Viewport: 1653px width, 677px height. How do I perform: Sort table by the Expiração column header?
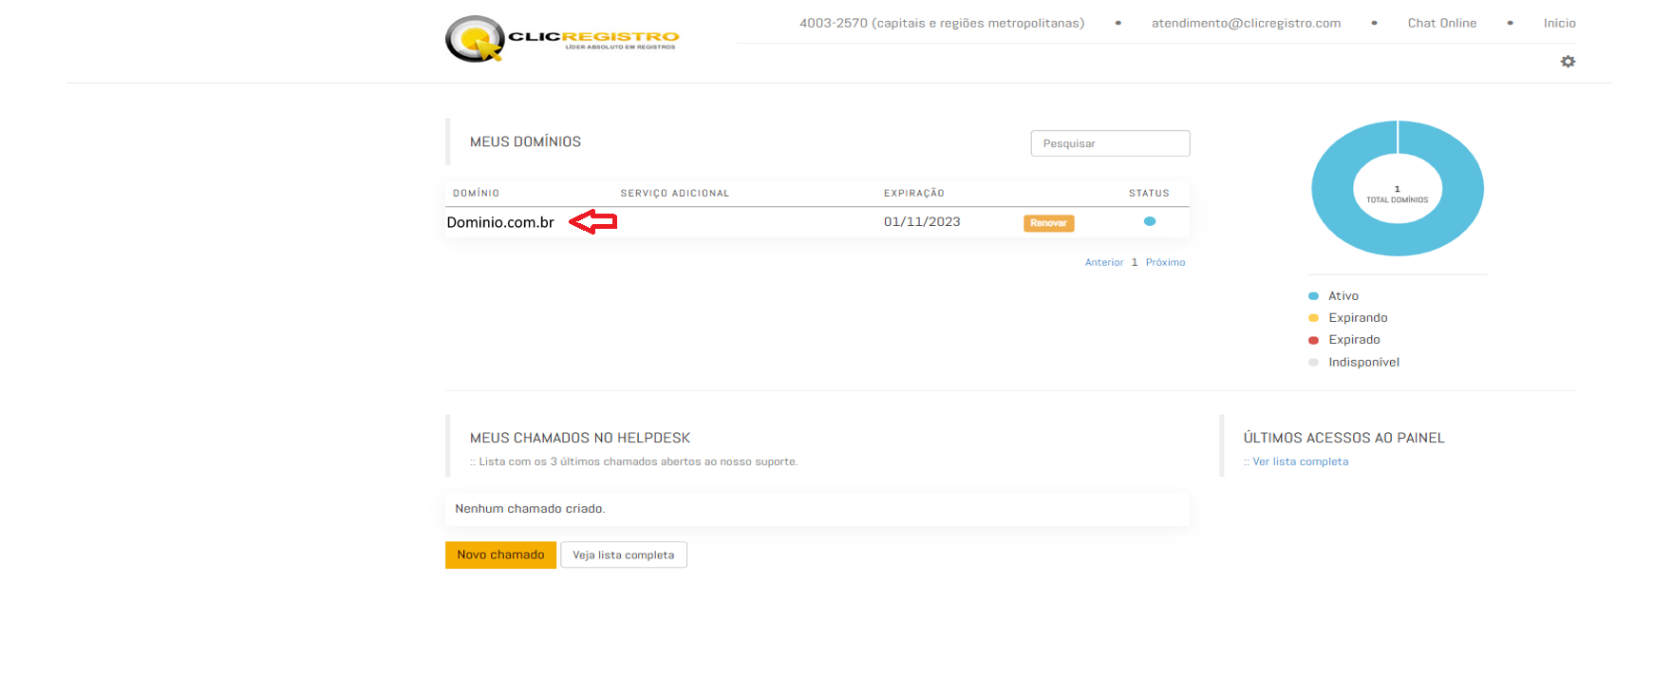pos(913,193)
